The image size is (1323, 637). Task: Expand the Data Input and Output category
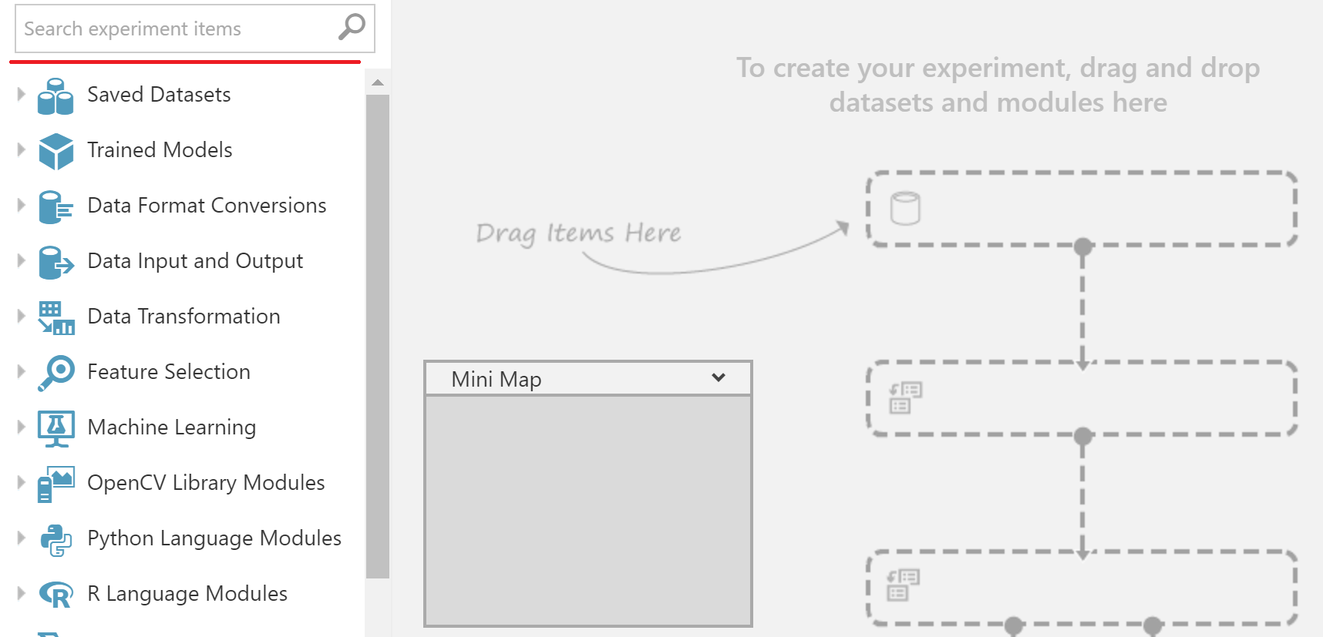[x=21, y=260]
